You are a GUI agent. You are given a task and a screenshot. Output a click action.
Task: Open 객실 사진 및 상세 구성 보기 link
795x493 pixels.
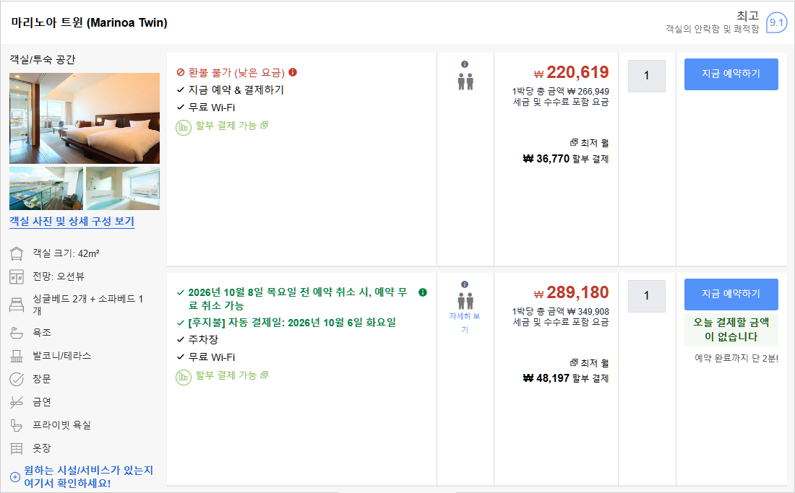pos(72,221)
